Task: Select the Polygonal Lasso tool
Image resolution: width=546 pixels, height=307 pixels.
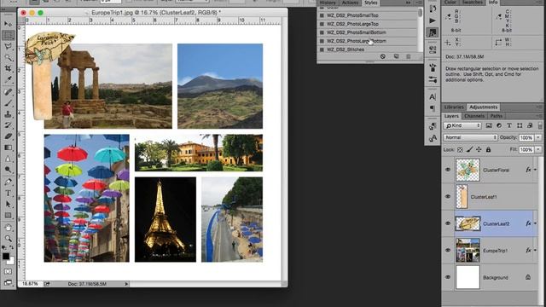Action: pos(8,46)
